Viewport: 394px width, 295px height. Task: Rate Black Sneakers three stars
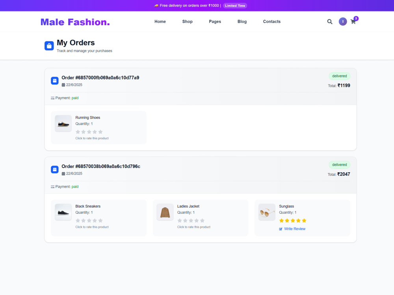[89, 221]
